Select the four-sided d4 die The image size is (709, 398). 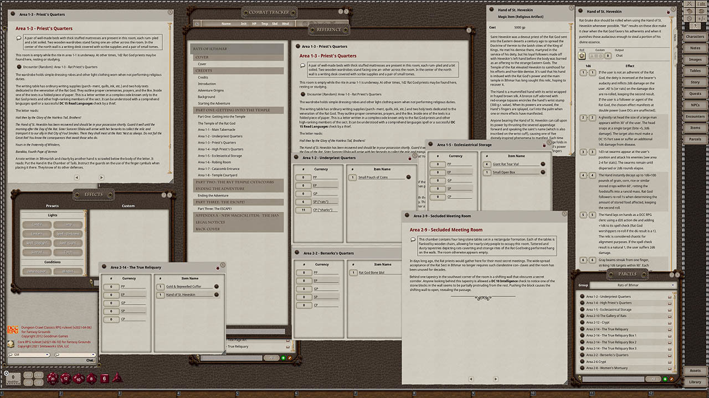(117, 378)
